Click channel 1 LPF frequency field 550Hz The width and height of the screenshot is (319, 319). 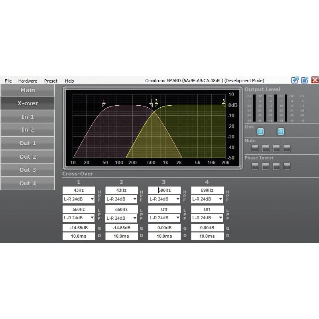[79, 209]
